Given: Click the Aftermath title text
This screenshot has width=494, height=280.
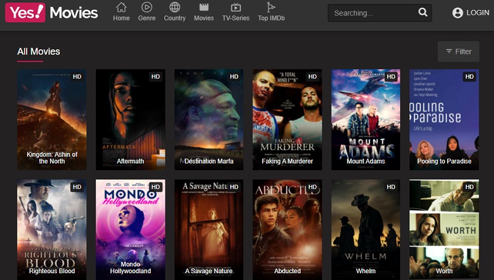Looking at the screenshot, I should (130, 161).
